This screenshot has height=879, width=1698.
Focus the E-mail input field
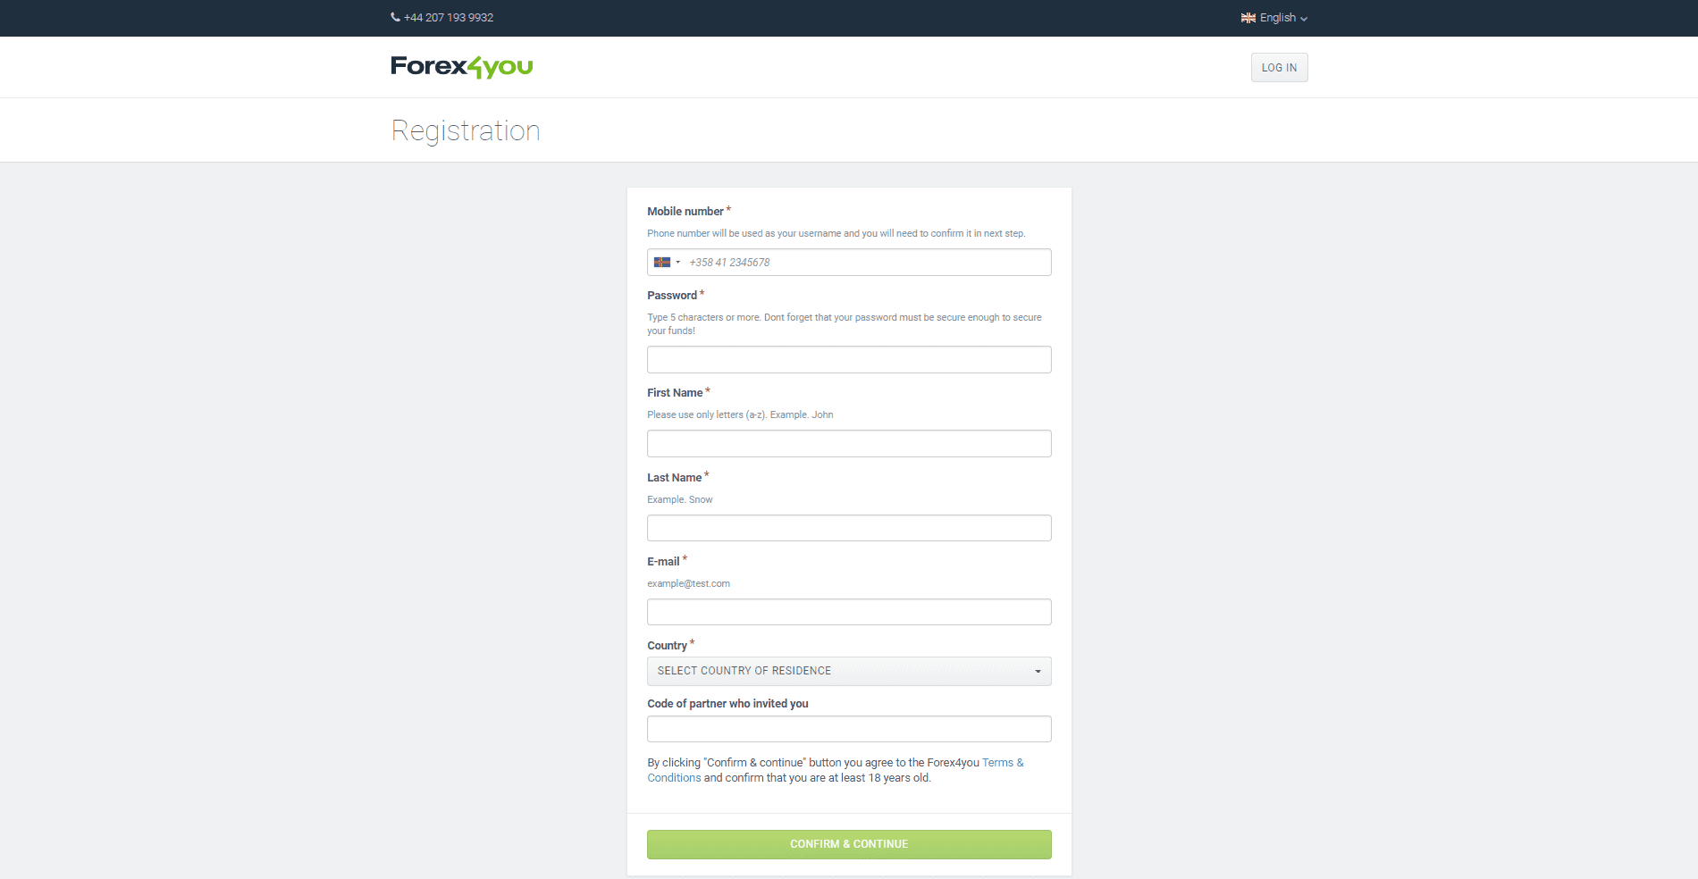[849, 612]
